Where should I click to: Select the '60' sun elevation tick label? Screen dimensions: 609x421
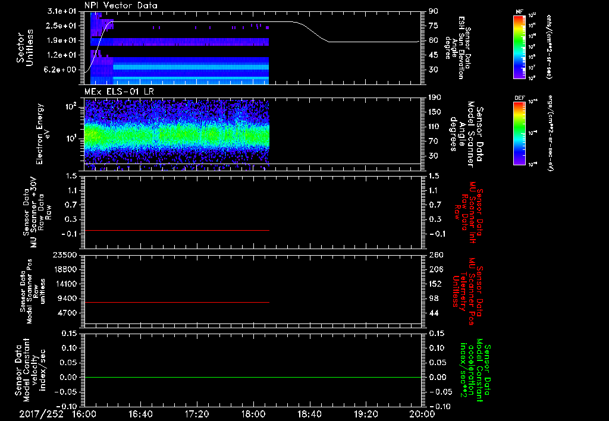click(434, 40)
